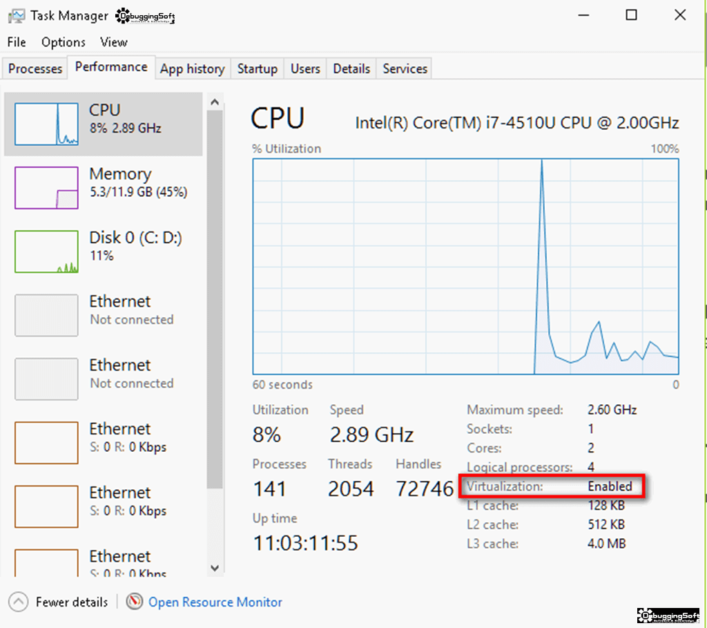
Task: Show the Details tab
Action: pos(351,68)
